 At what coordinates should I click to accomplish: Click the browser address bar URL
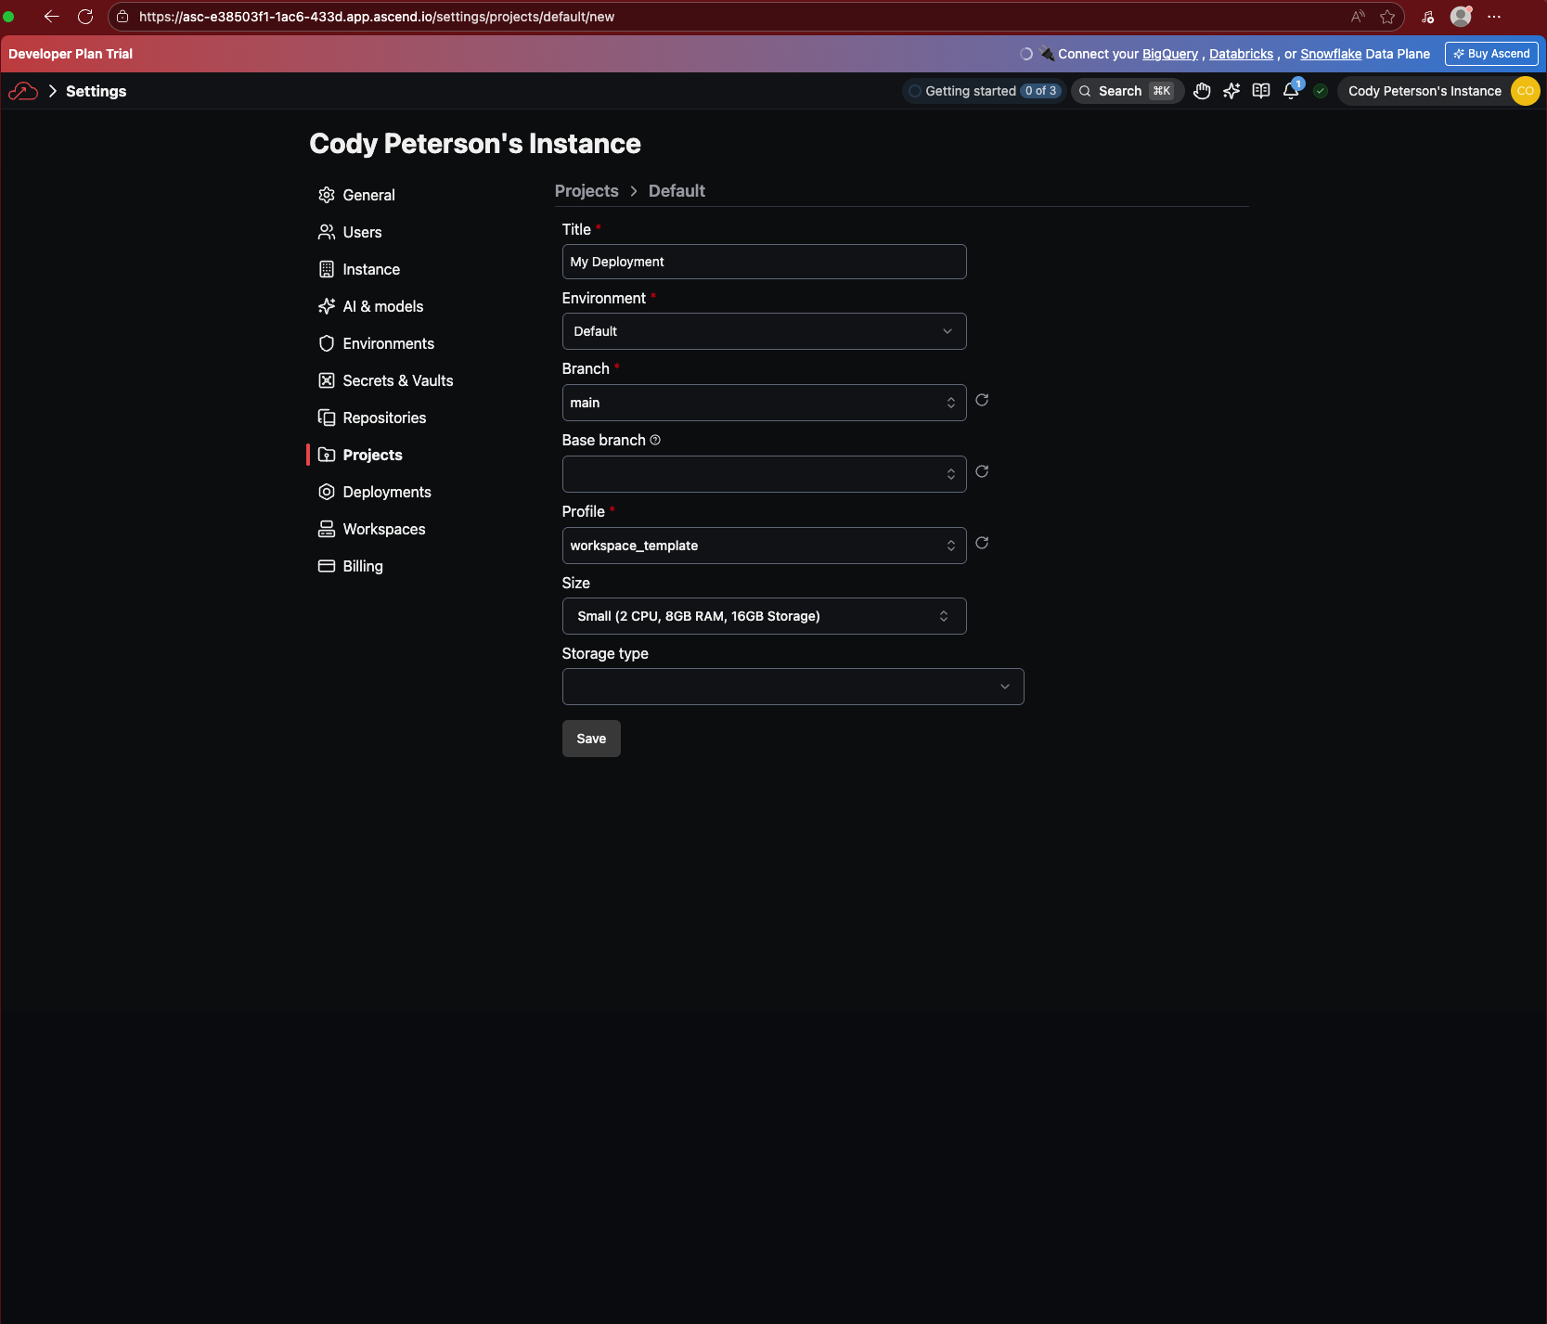point(377,17)
